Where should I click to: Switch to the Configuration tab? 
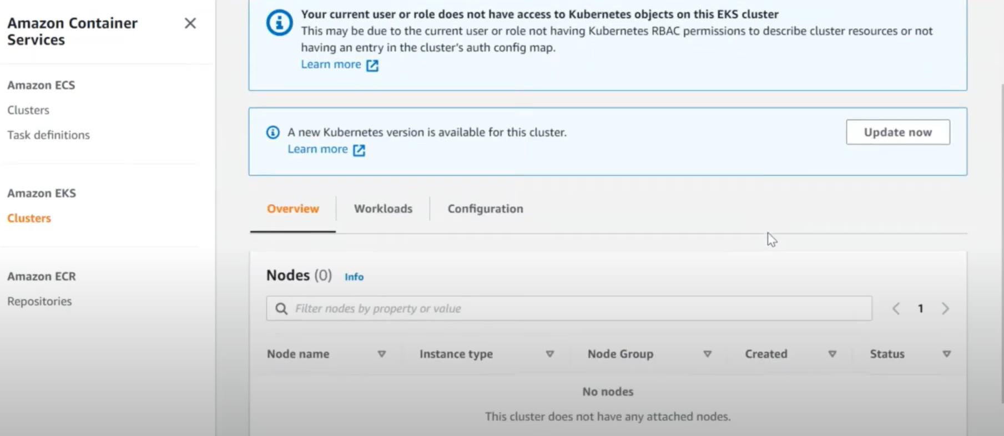[485, 209]
